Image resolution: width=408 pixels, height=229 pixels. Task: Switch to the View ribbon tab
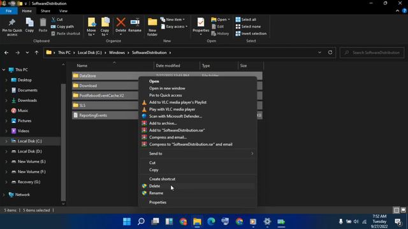pyautogui.click(x=63, y=11)
